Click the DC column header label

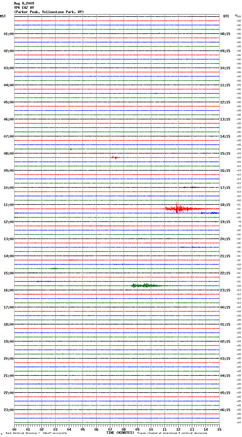[x=236, y=15]
